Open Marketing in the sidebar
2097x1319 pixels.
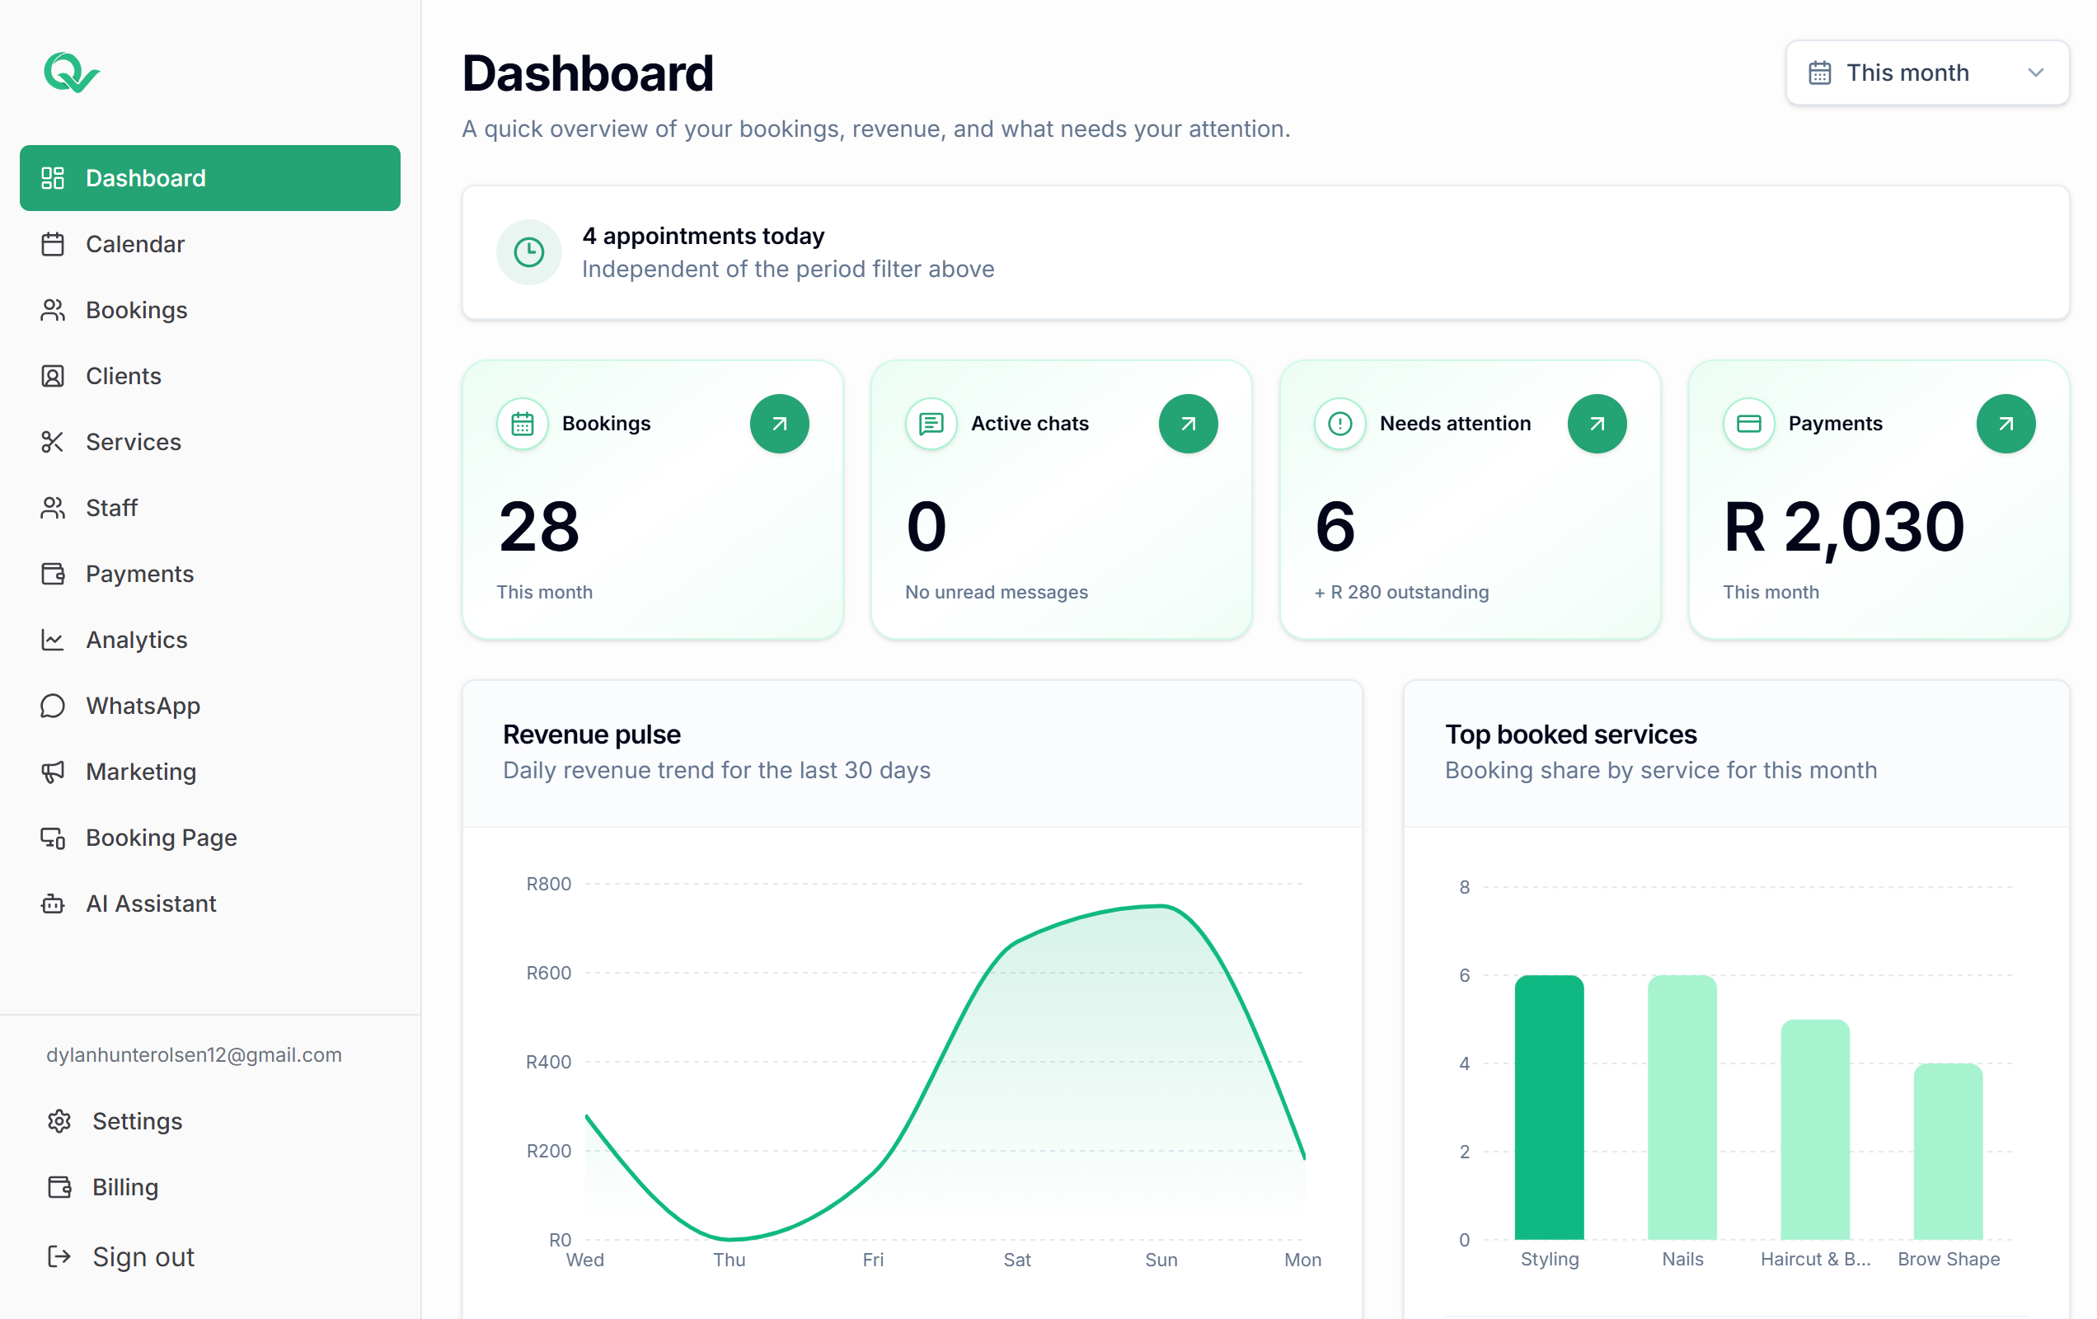[x=210, y=772]
